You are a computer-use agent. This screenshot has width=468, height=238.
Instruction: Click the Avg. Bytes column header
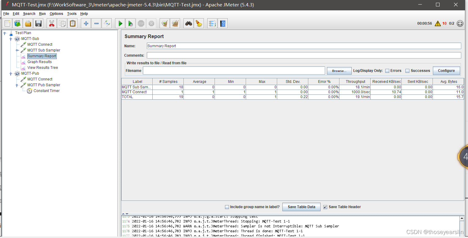448,82
